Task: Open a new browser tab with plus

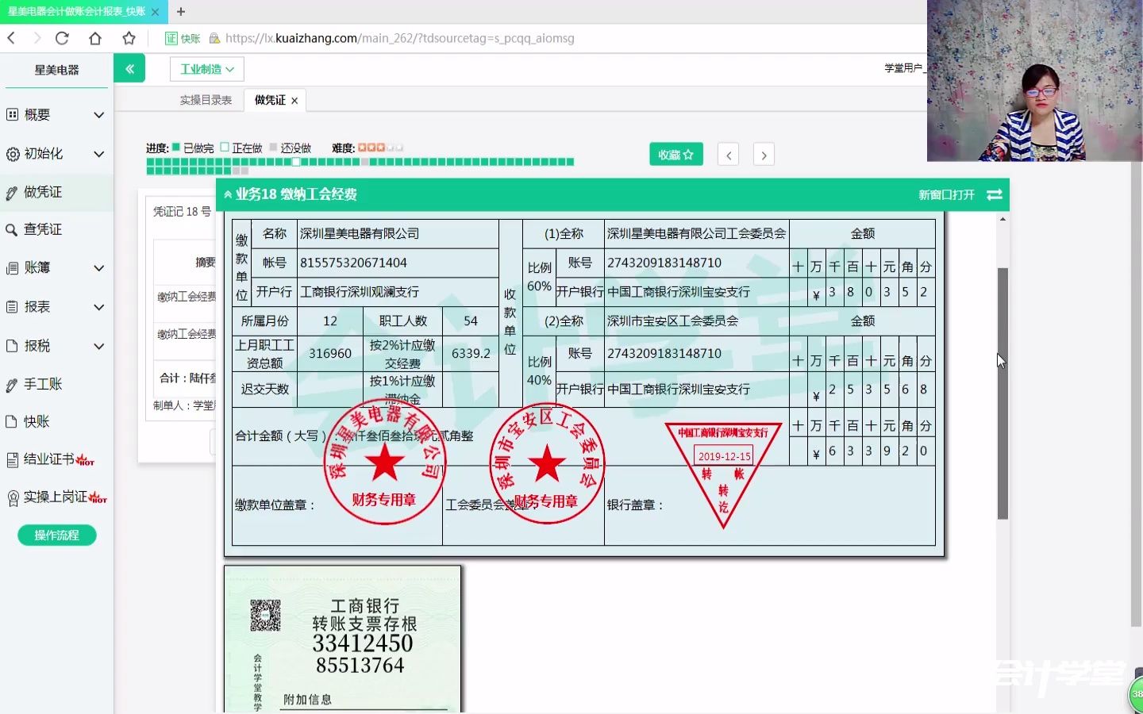Action: point(181,12)
